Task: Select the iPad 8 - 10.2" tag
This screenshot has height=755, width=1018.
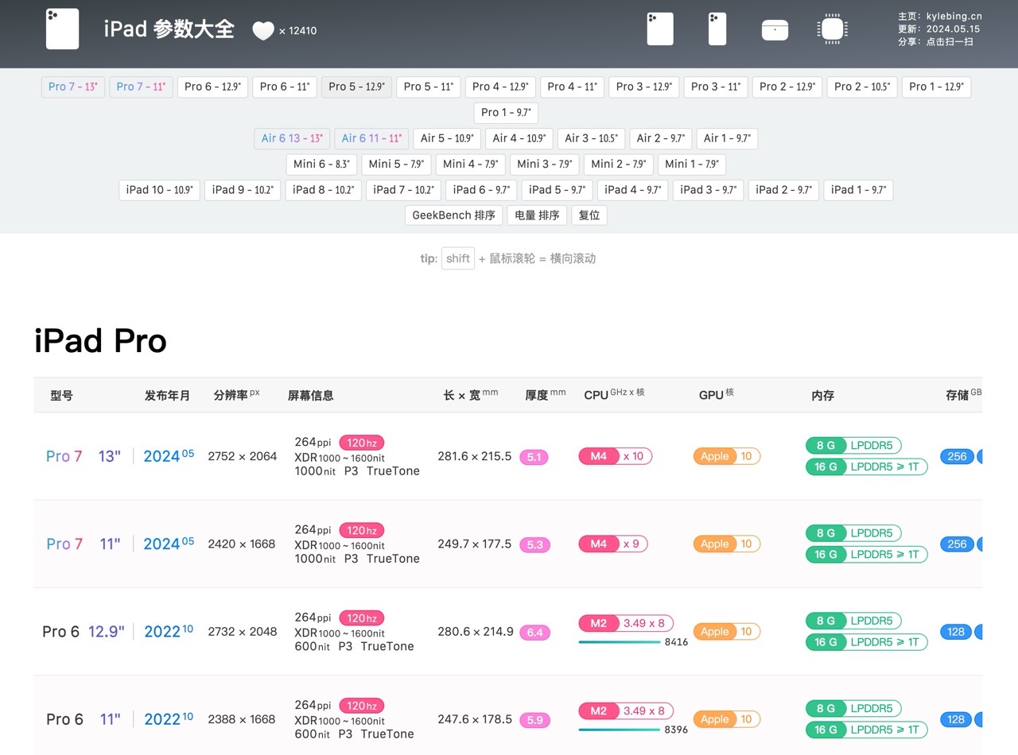Action: 323,190
